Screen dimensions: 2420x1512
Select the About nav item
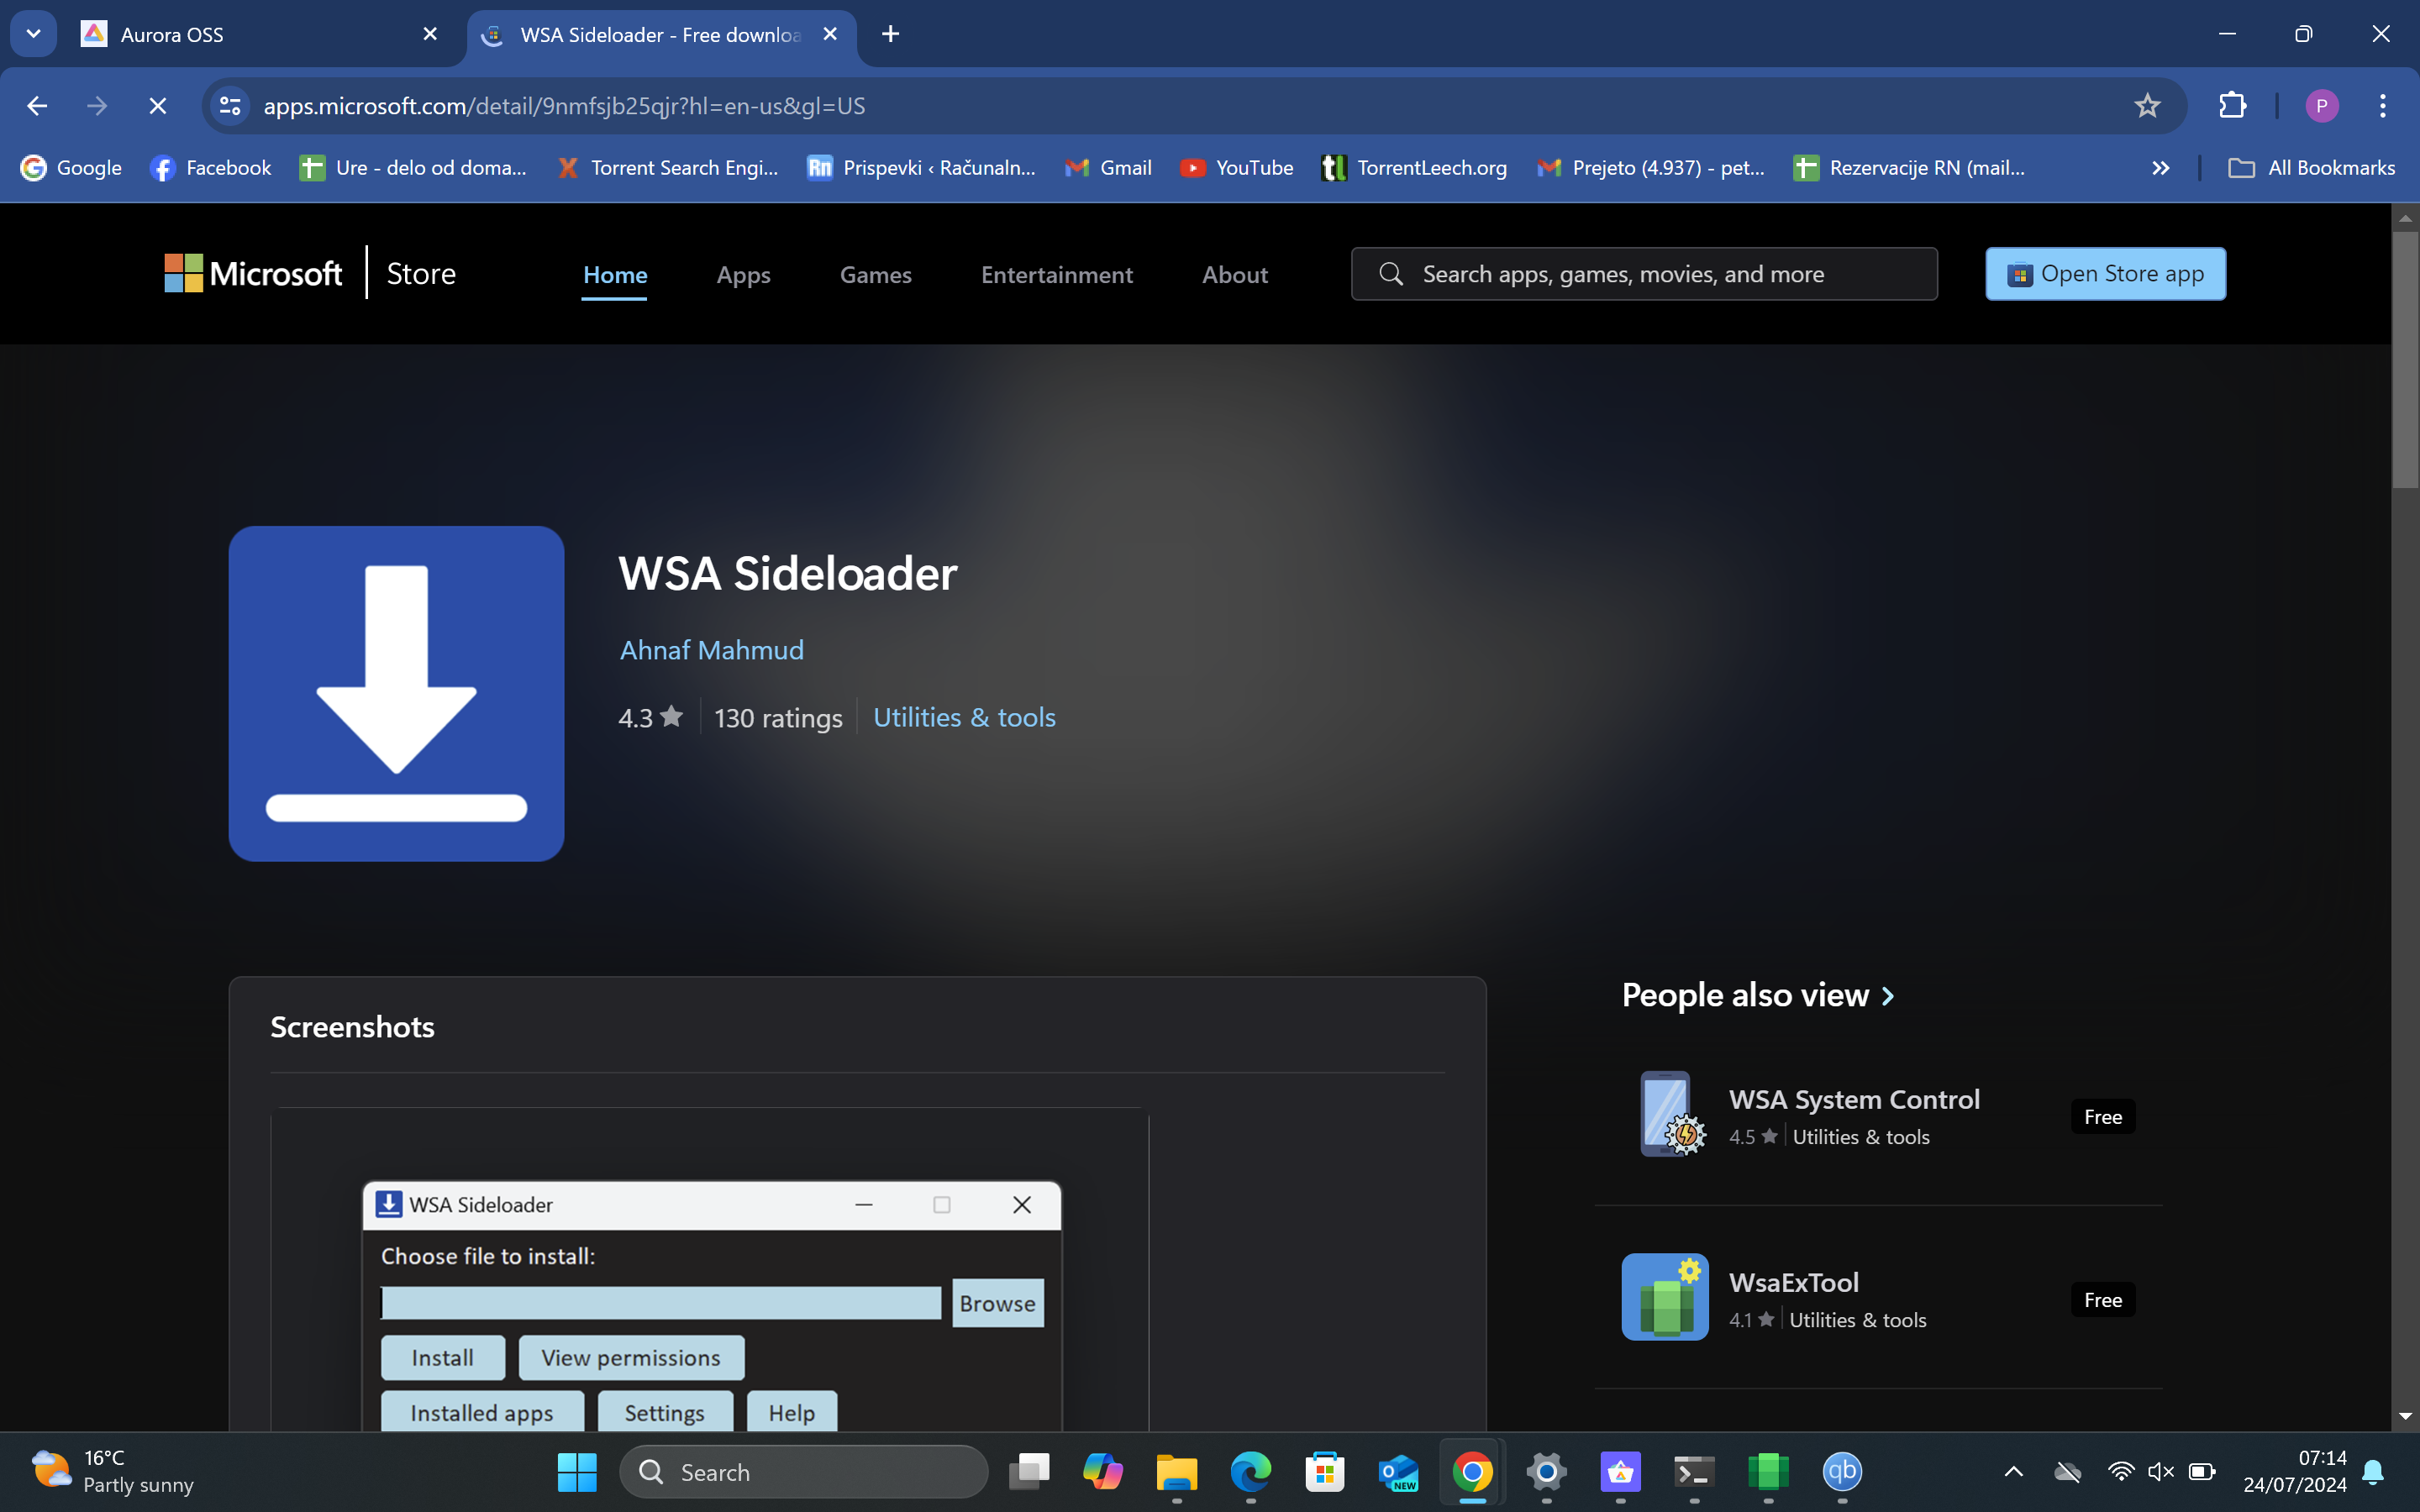pos(1235,275)
